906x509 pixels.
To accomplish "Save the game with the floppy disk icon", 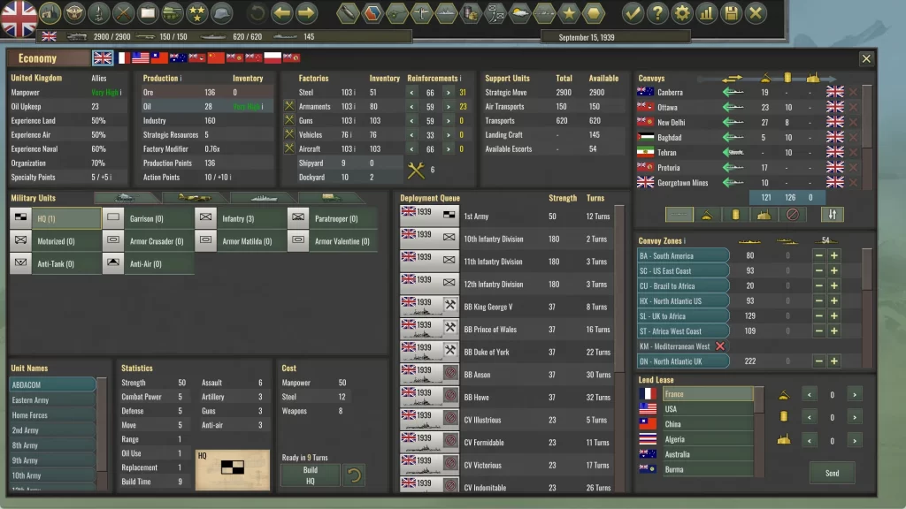I will click(x=731, y=13).
